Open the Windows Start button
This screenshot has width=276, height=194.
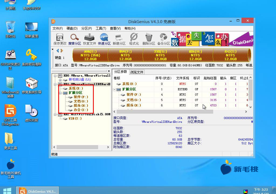point(7,191)
